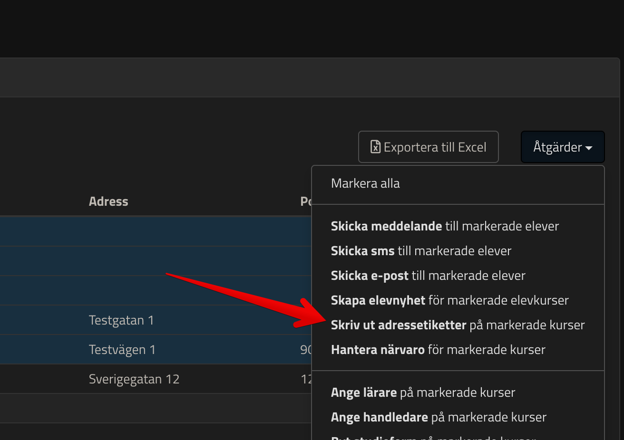
Task: Click the Sverigegatan 12 address row
Action: pos(134,379)
